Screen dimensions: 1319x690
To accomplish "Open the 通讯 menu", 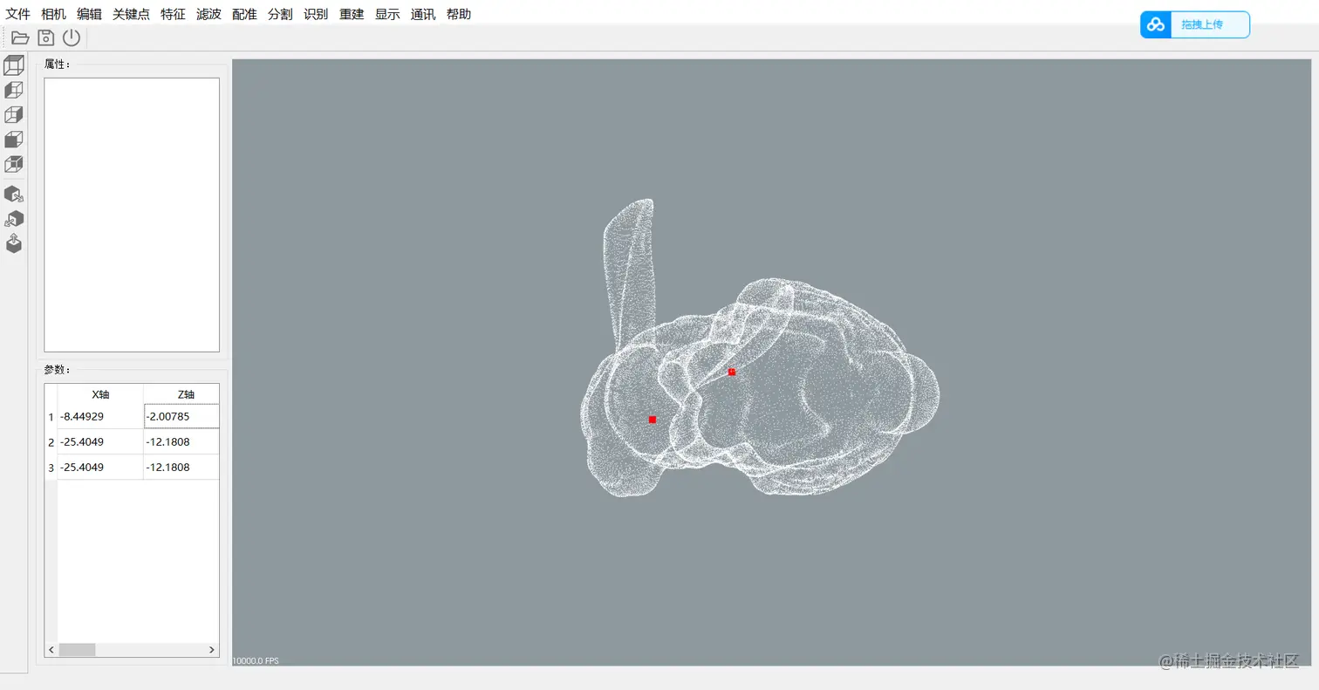I will (423, 14).
